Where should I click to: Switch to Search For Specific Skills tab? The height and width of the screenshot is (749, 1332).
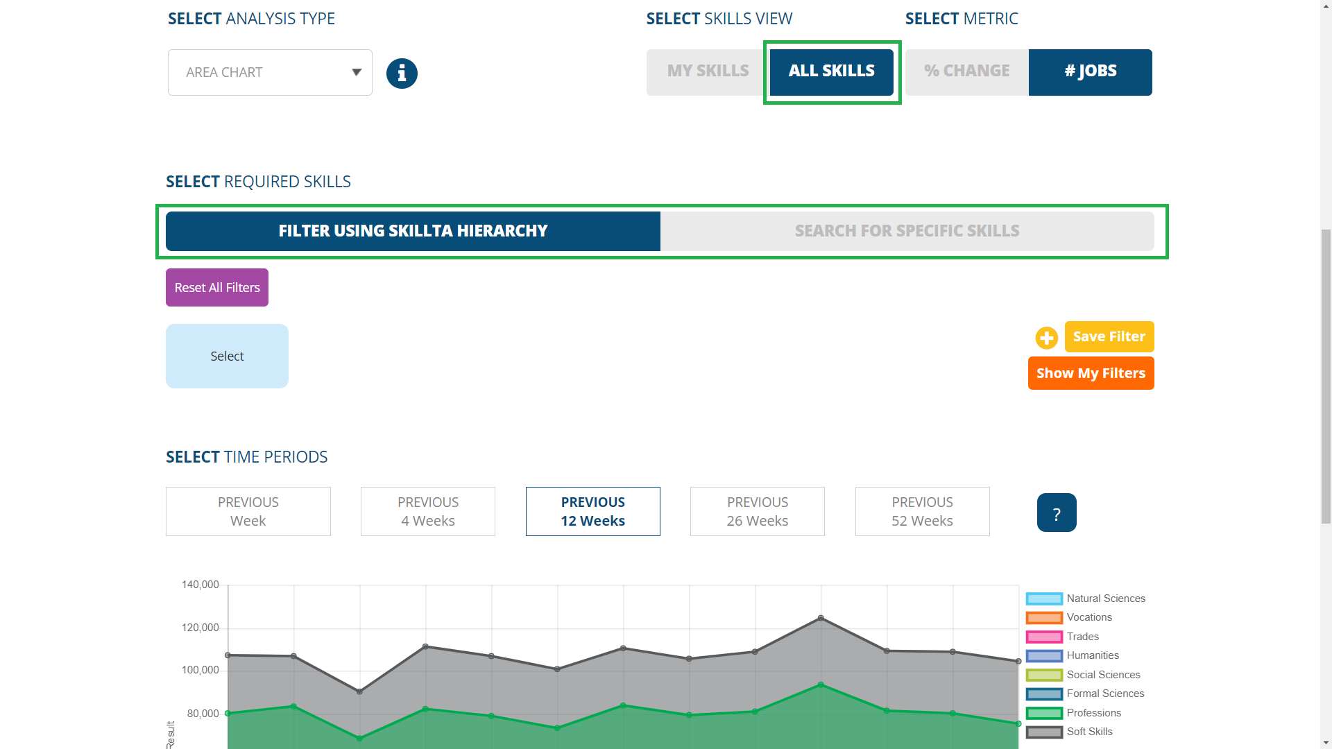pyautogui.click(x=906, y=231)
